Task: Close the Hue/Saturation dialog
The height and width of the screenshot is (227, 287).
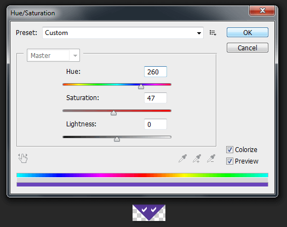Action: [262, 10]
